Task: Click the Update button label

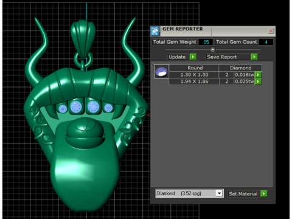Action: click(177, 57)
